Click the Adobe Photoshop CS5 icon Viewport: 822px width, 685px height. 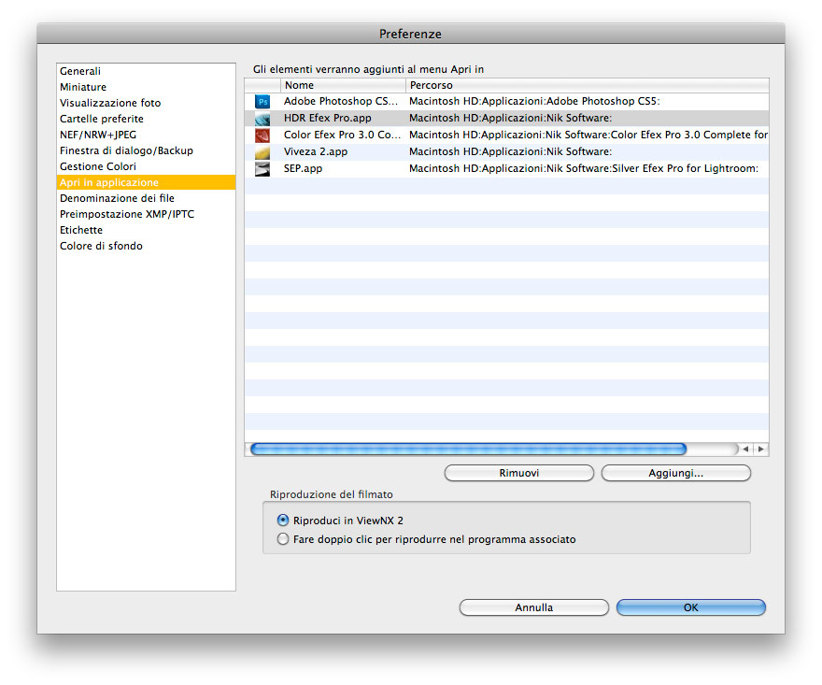[x=262, y=101]
